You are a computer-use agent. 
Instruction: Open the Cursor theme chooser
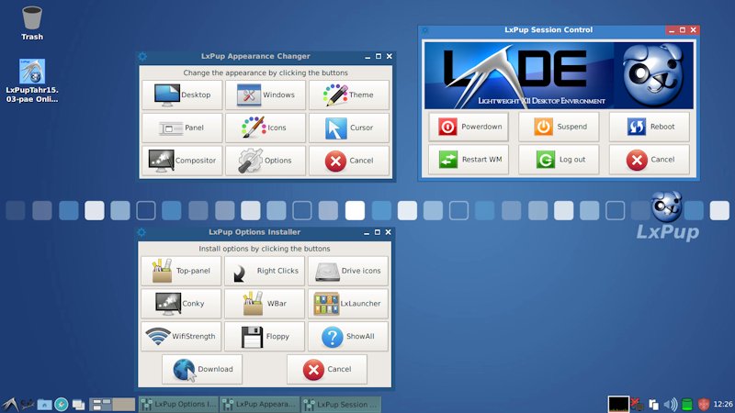pos(349,128)
